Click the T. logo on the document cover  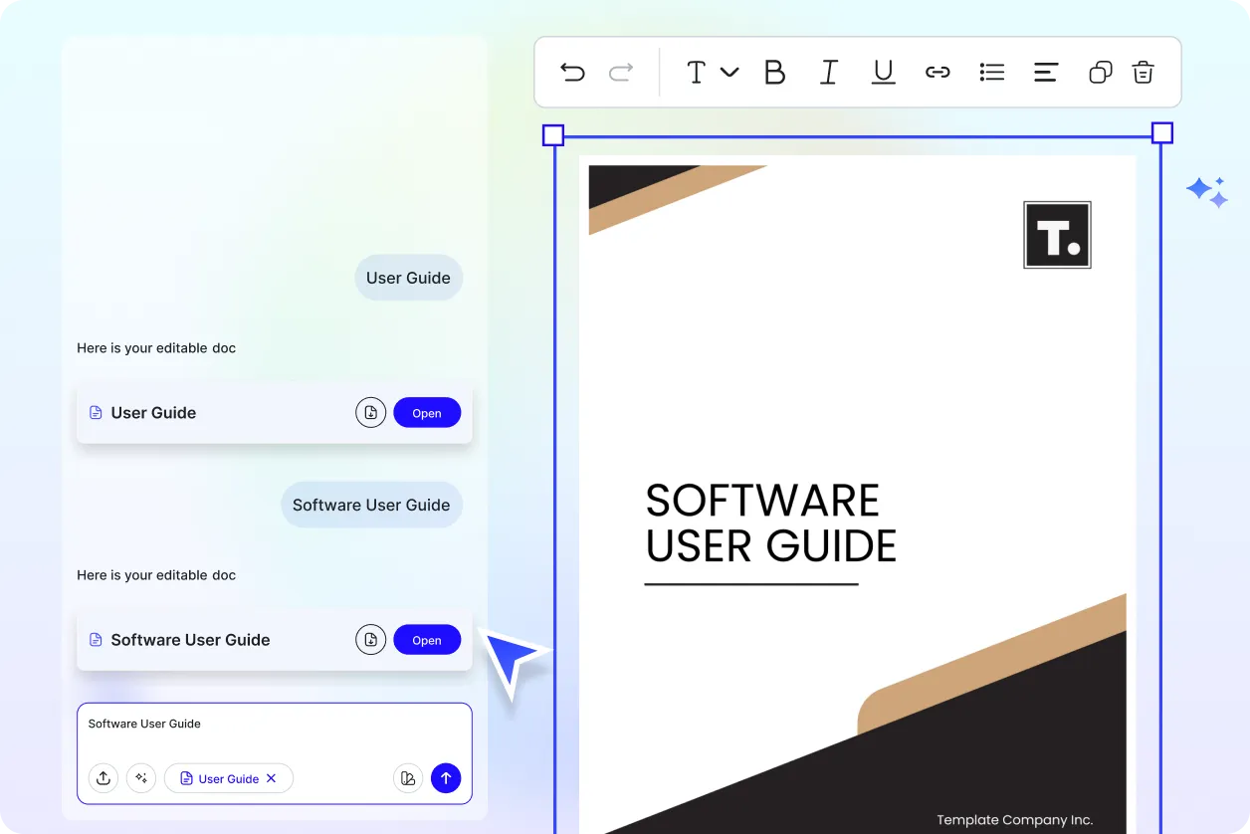[x=1057, y=235]
